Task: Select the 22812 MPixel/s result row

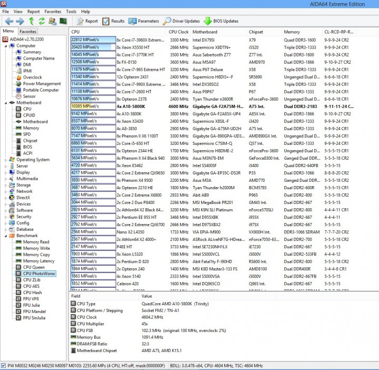Action: 213,40
